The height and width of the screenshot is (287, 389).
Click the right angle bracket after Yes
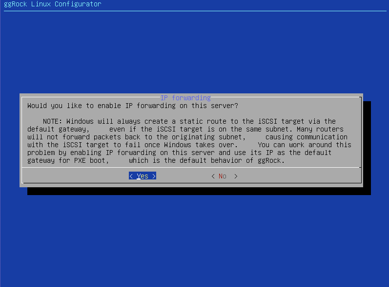point(154,176)
